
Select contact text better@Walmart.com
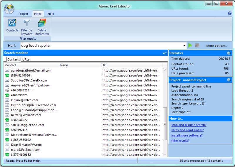pos(26,115)
